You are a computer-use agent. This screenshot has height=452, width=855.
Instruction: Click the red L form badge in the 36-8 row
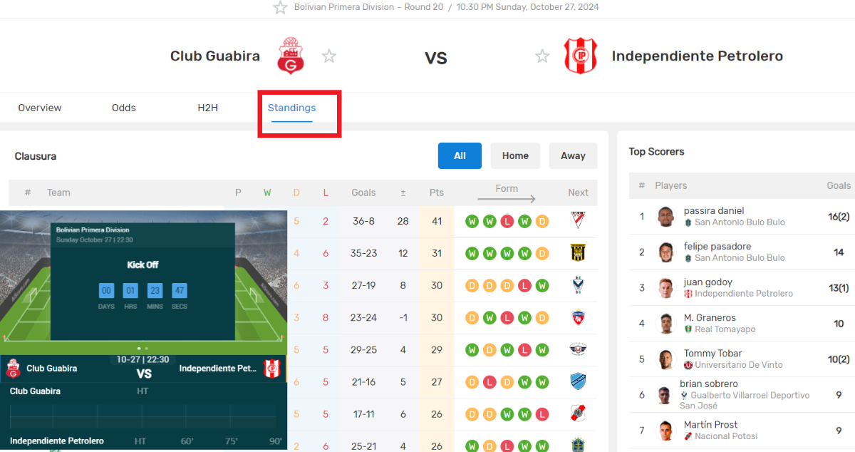pos(507,221)
